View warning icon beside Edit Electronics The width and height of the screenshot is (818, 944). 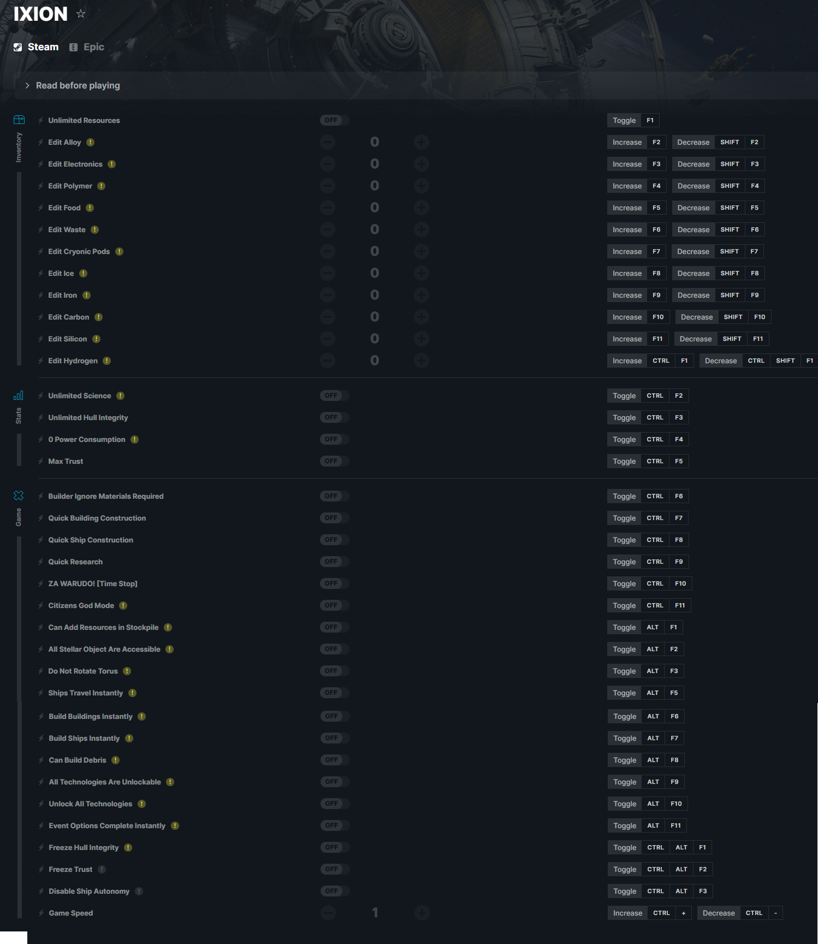click(x=112, y=164)
